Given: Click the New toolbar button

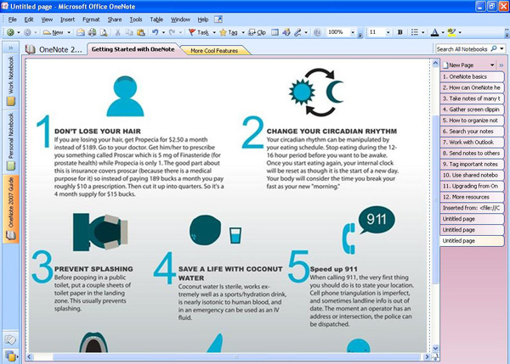Looking at the screenshot, I should coord(53,32).
